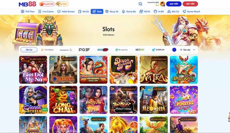The image size is (230, 133).
Task: Select the Tất Cả filter pill
Action: coord(29,50)
